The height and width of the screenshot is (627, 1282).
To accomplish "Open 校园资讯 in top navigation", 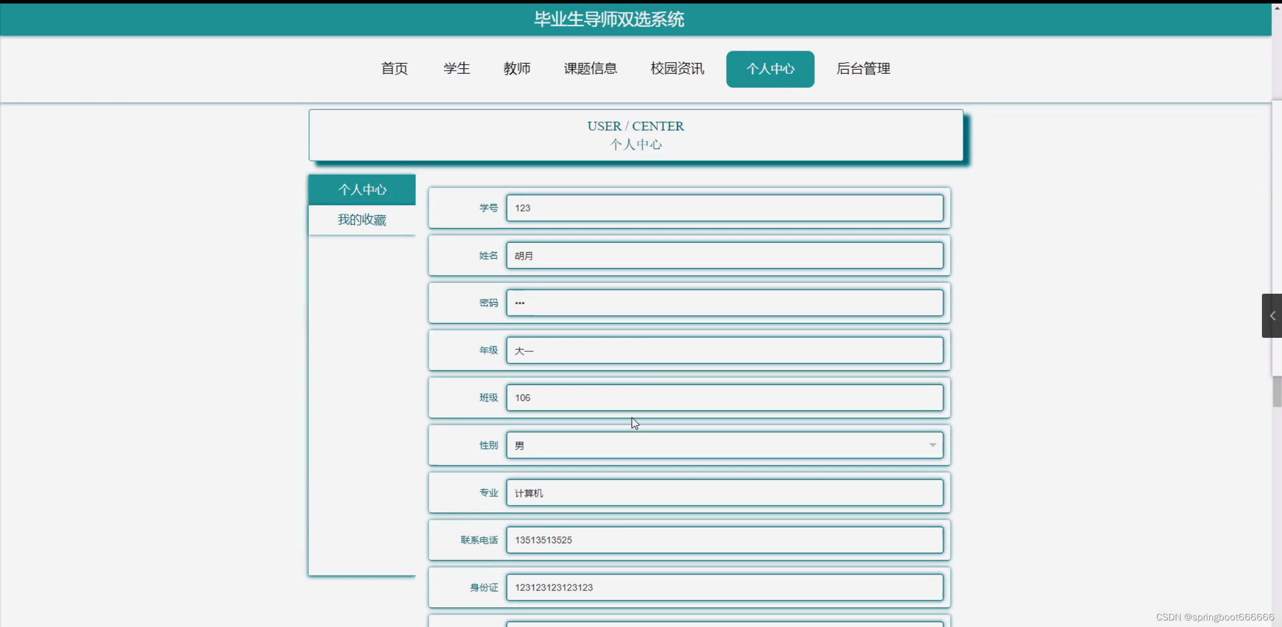I will [x=677, y=69].
